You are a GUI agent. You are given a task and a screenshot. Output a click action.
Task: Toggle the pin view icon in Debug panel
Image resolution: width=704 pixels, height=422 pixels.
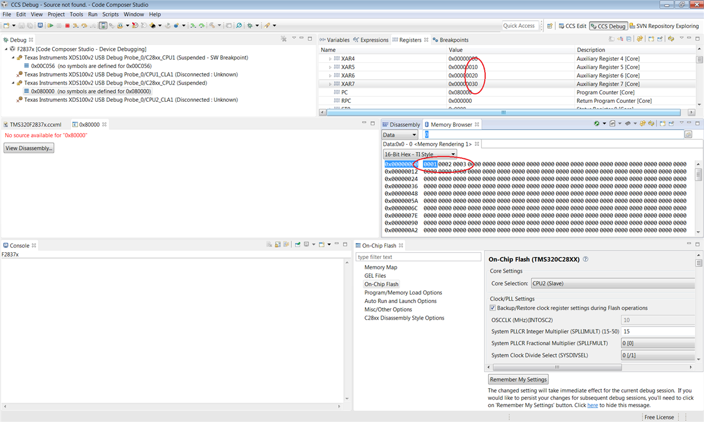[284, 39]
